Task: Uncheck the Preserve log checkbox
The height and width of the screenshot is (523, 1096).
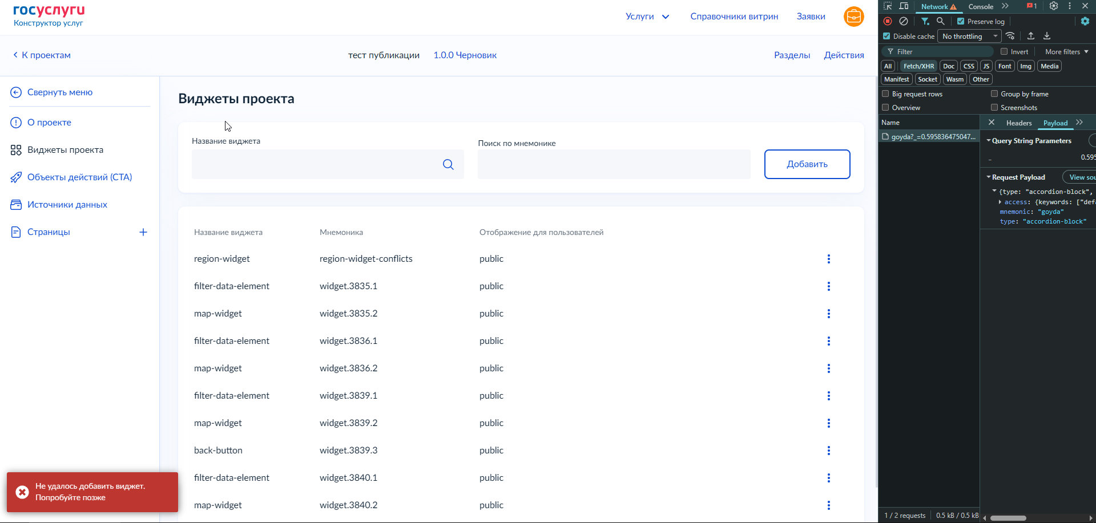Action: pos(961,21)
